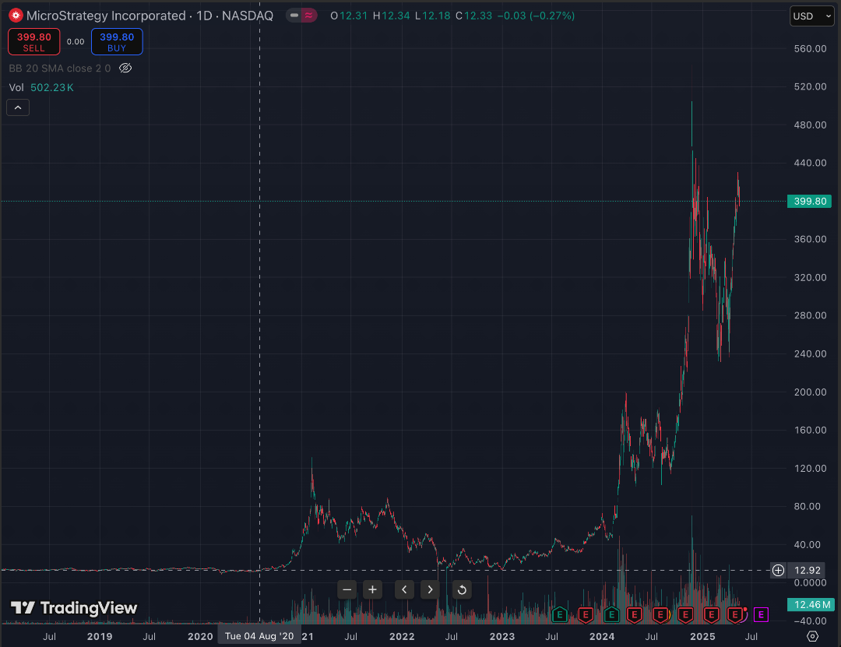Screen dimensions: 841x647
Task: Click the 0.00 spread value
Action: coord(76,42)
